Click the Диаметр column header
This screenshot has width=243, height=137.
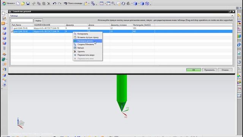pos(76,25)
